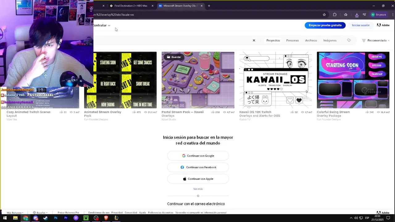
Task: Open Condiciones de uso footer link
Action: [99, 213]
